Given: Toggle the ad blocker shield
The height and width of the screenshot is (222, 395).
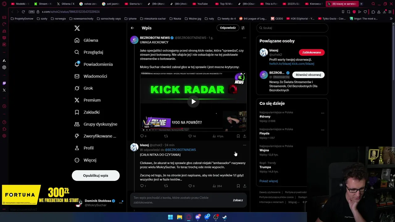Looking at the screenshot, I should point(354,12).
